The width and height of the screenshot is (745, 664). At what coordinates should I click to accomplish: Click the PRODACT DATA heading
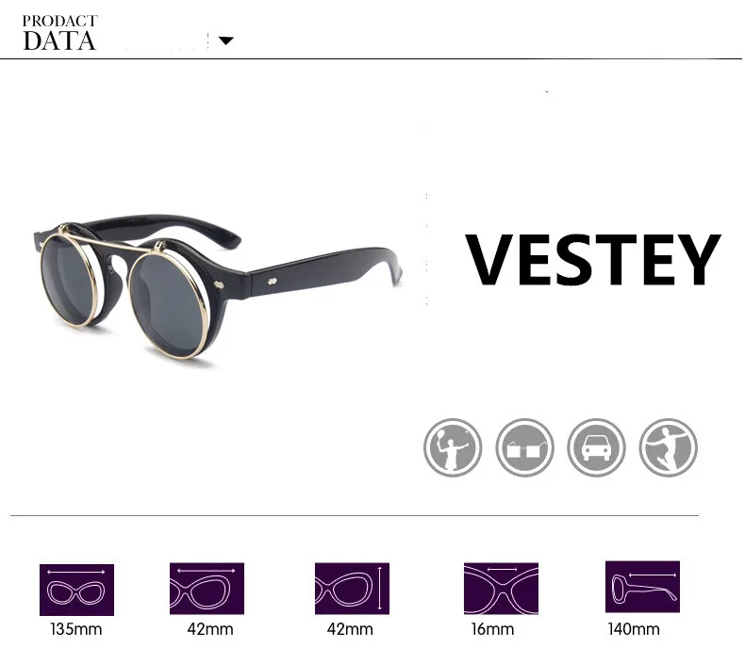[x=59, y=33]
